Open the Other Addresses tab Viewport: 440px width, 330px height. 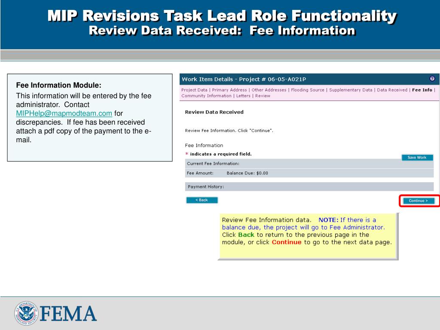tap(269, 90)
